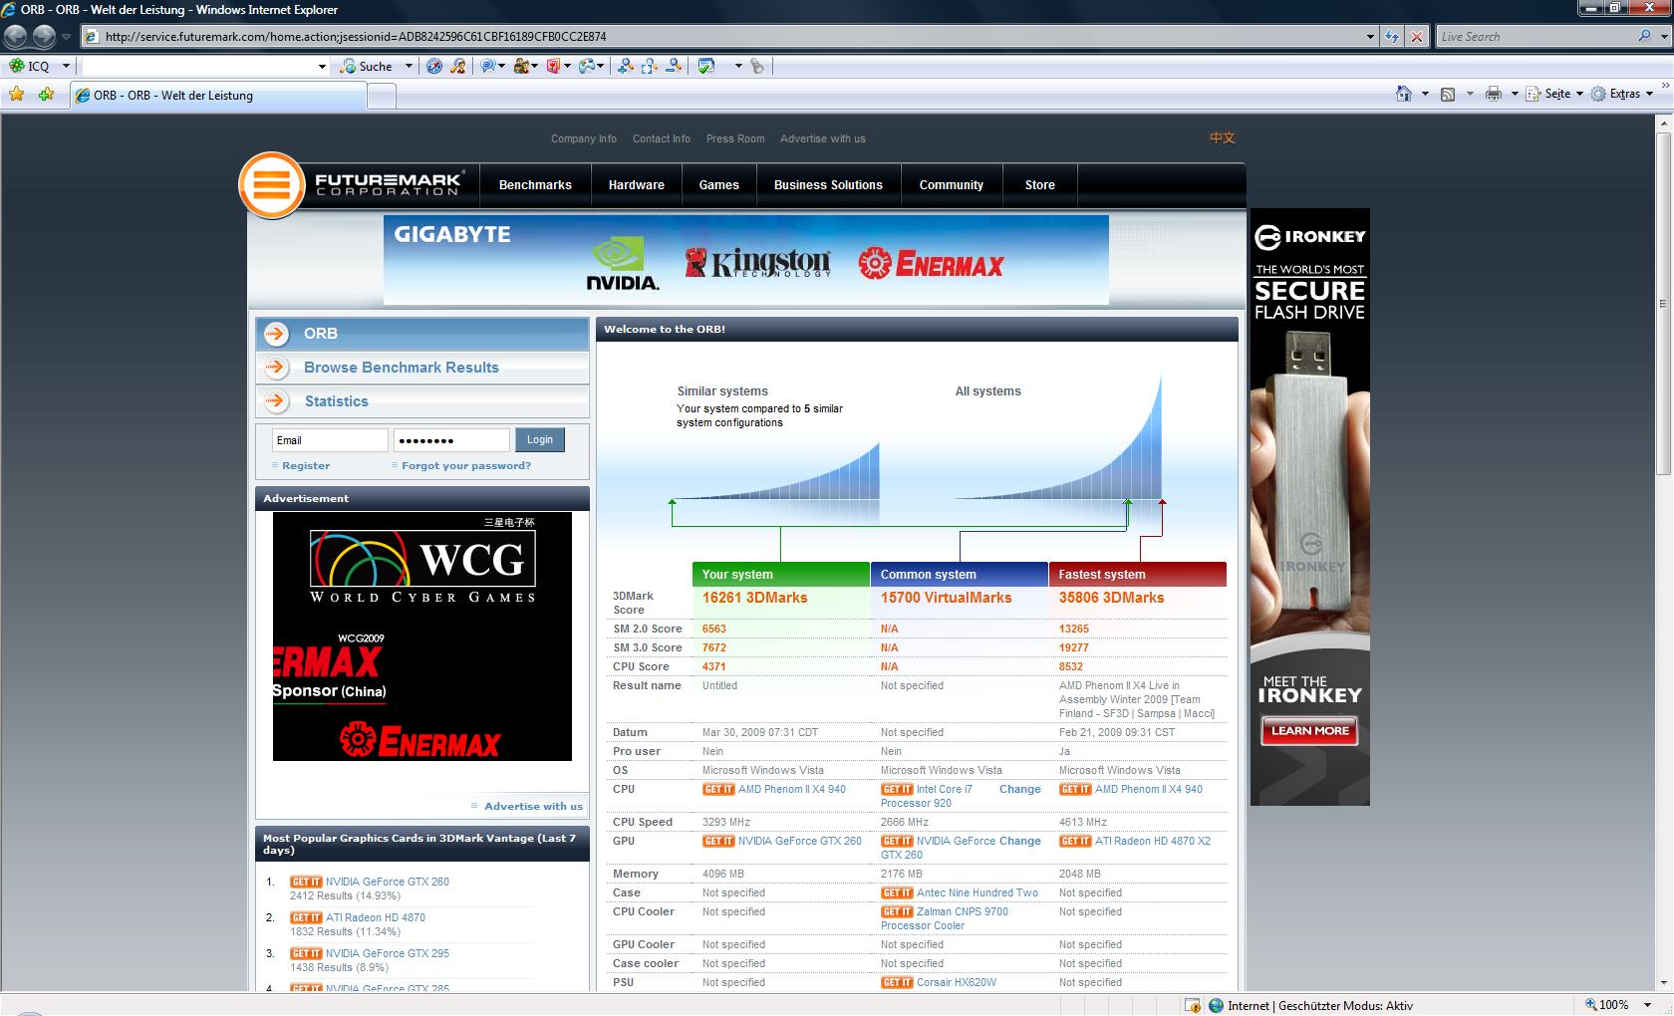The image size is (1674, 1016).
Task: Click the Advertise with us link below ad
Action: (x=533, y=806)
